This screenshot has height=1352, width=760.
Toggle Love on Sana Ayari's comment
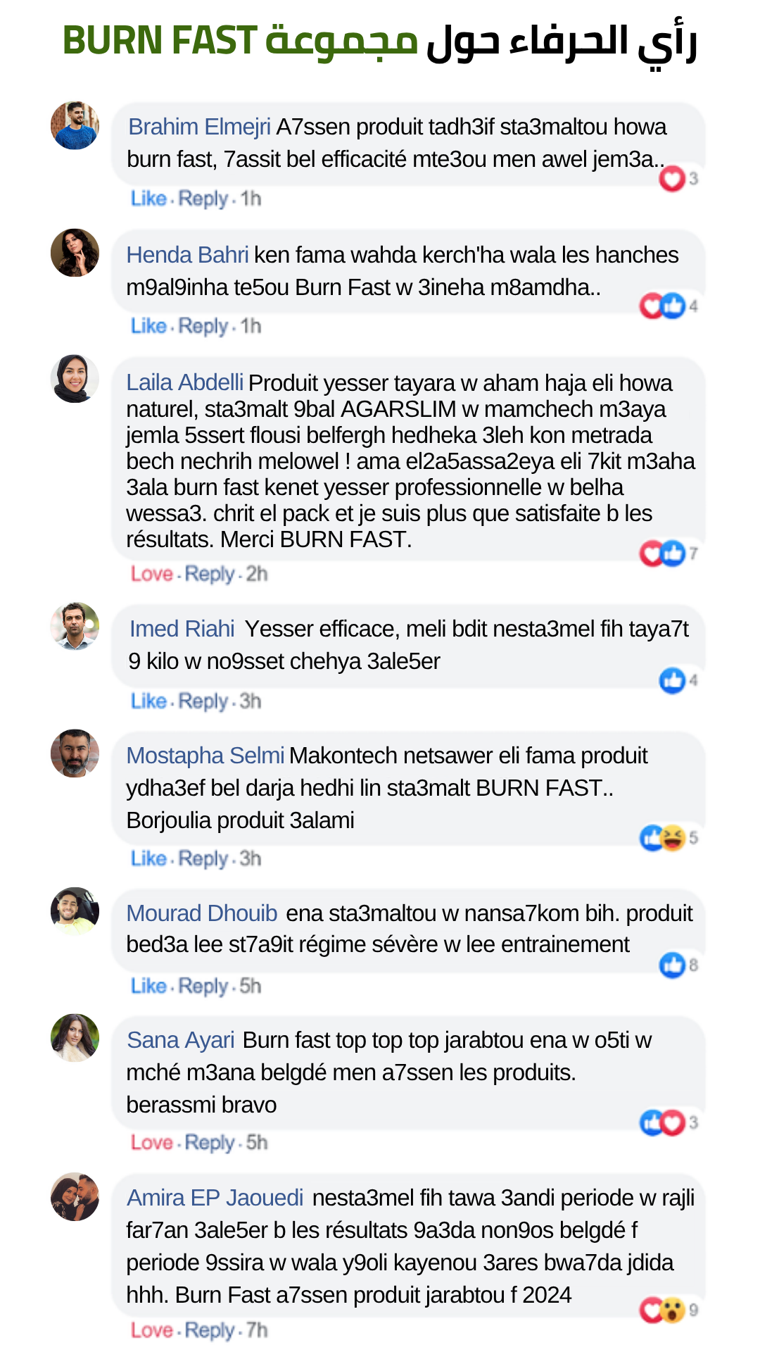[152, 1142]
